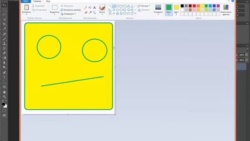Viewport: 250px width, 141px height.
Task: Pick the white palette swatch
Action: pos(182,10)
